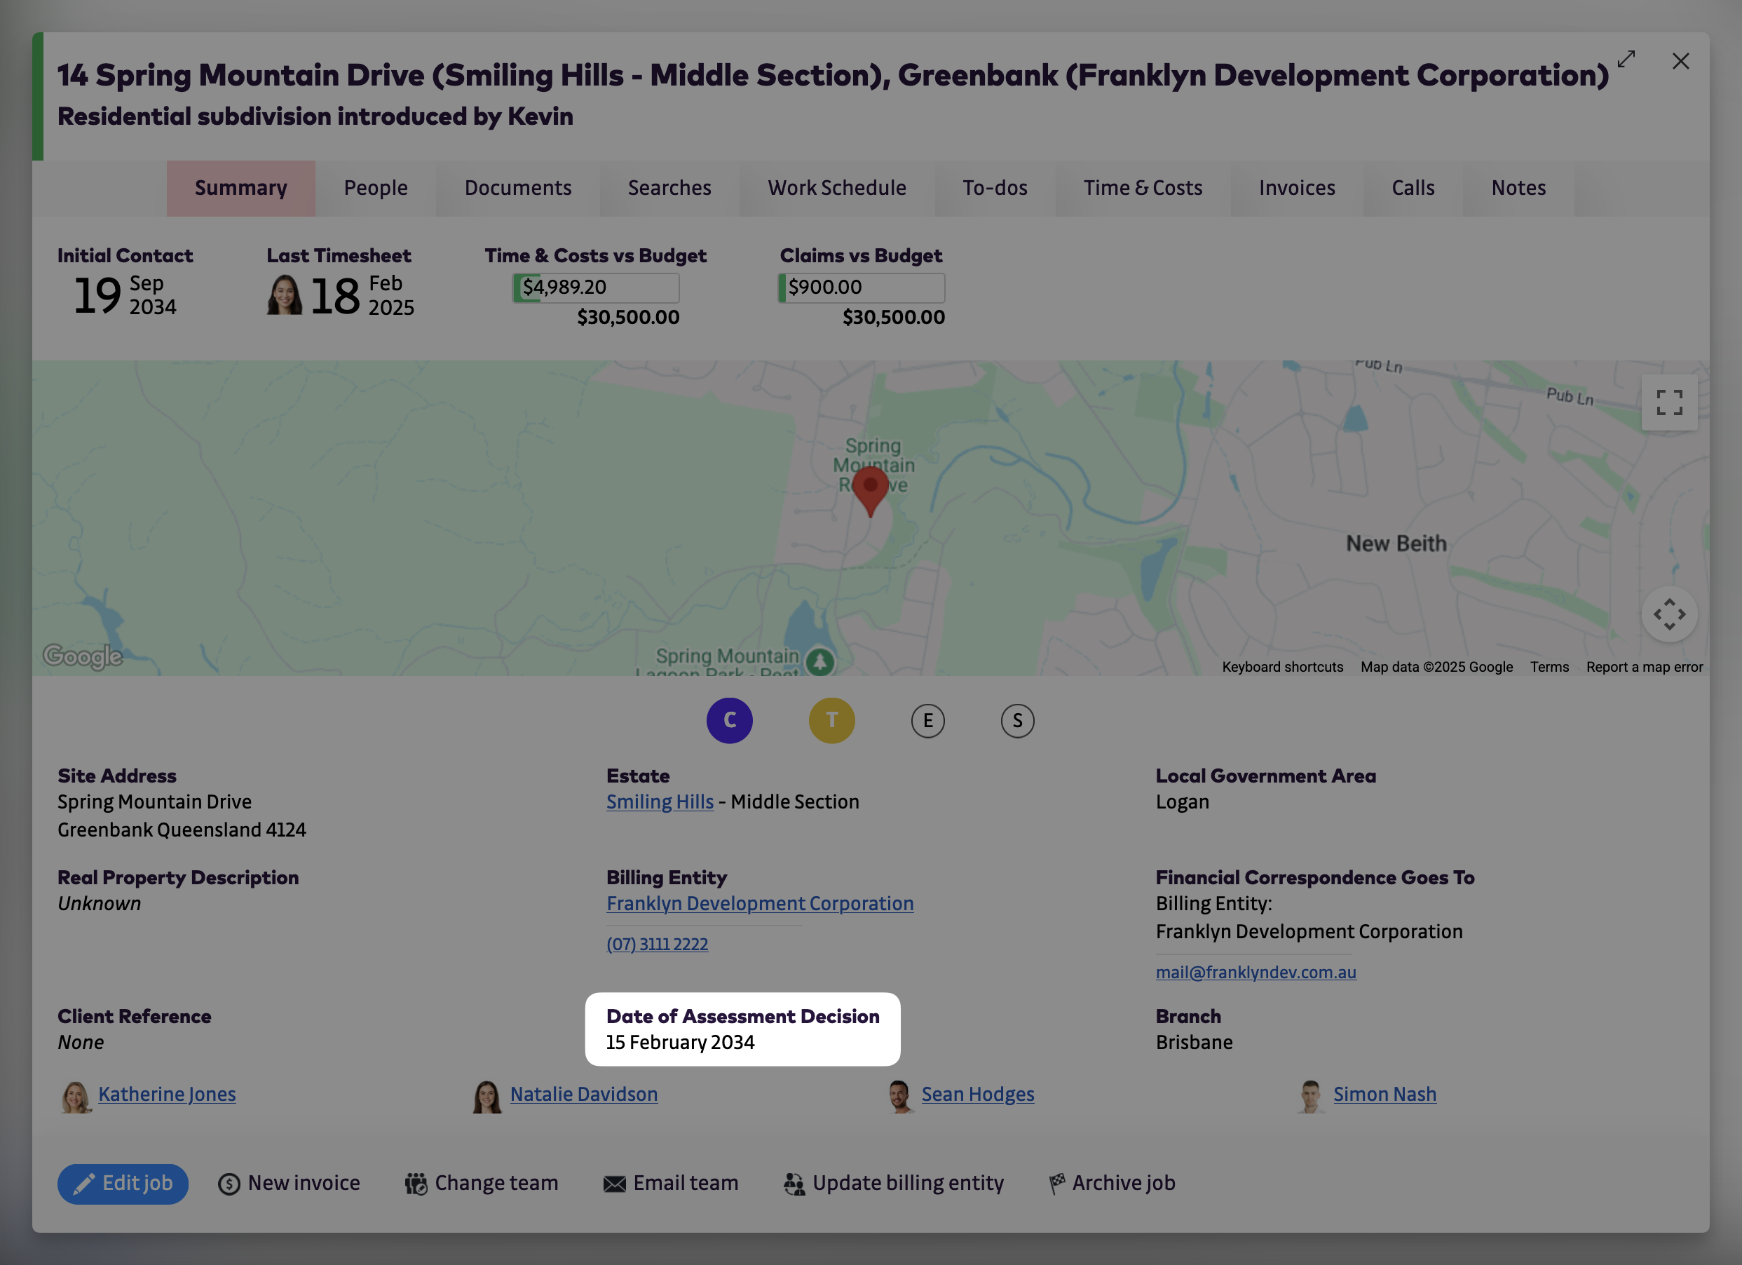Click the Katherine Jones profile link
1742x1265 pixels.
[x=167, y=1094]
